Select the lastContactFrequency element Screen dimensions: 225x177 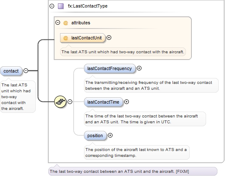[110, 68]
